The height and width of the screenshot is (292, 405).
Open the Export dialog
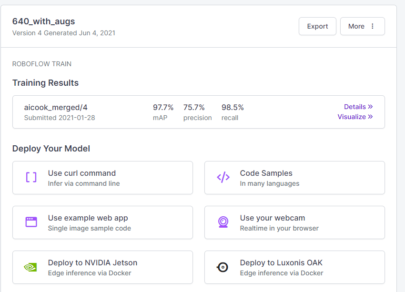(x=317, y=26)
